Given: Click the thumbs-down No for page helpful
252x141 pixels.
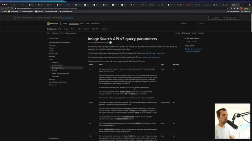Looking at the screenshot, I should pyautogui.click(x=195, y=42).
